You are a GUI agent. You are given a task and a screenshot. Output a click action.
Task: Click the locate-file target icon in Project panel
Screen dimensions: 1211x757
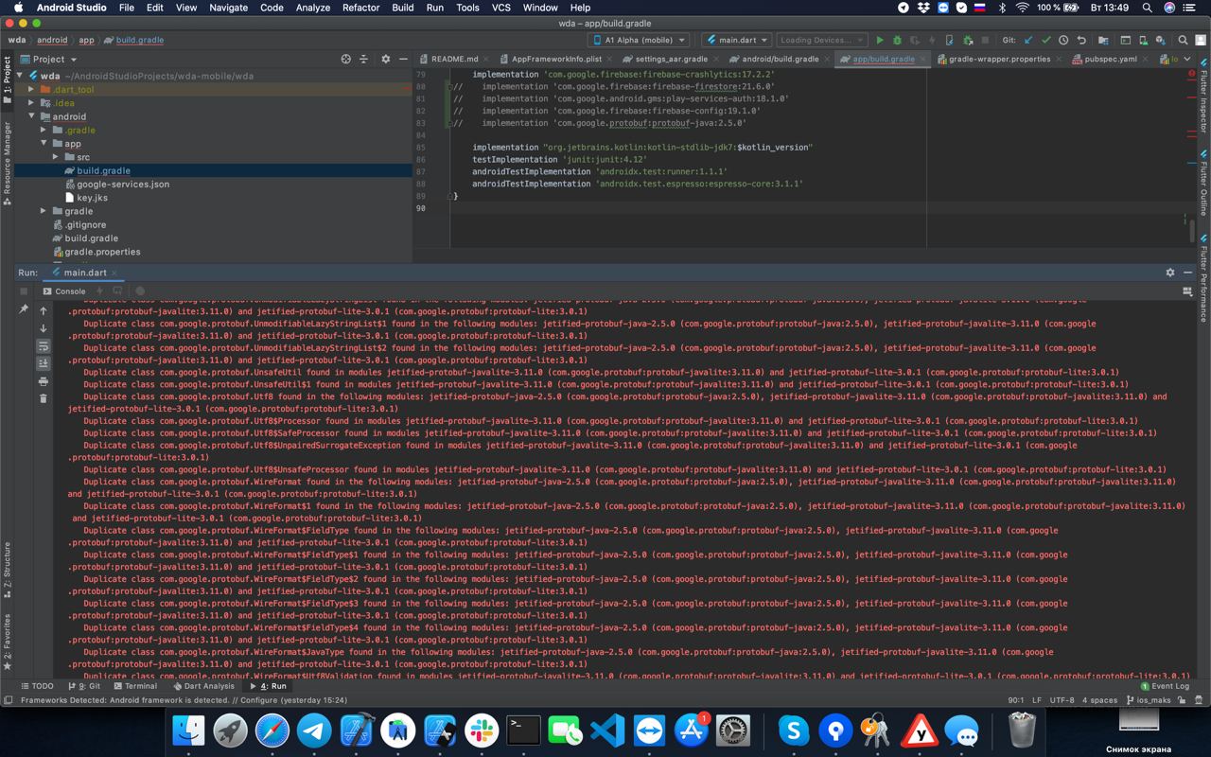[x=346, y=59]
